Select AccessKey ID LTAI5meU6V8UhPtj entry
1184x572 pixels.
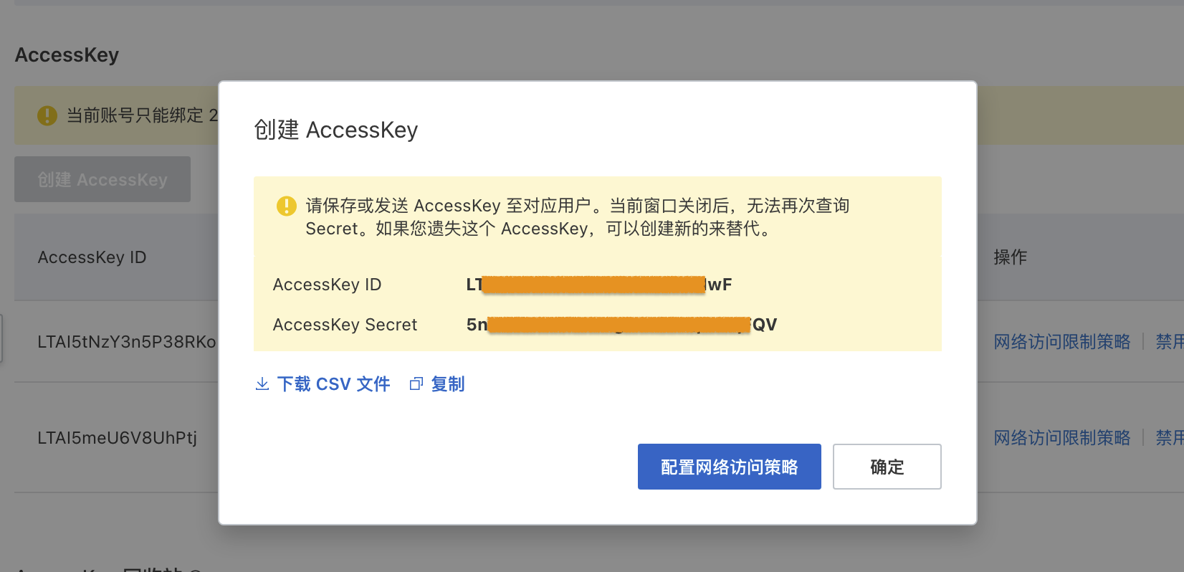coord(118,438)
